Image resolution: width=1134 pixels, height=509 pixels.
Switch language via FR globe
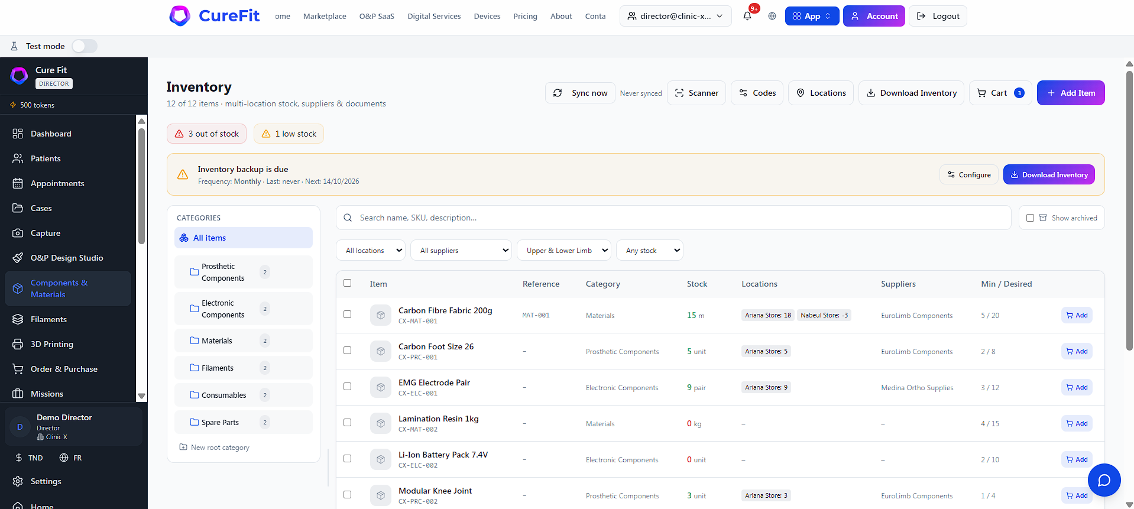click(x=71, y=458)
